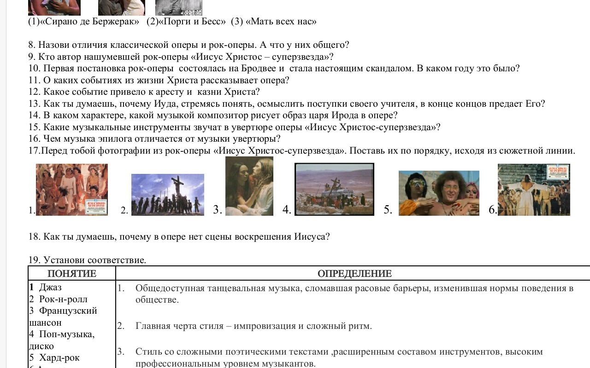This screenshot has width=590, height=368.
Task: Click question 12 about arrest and execution
Action: tap(144, 92)
